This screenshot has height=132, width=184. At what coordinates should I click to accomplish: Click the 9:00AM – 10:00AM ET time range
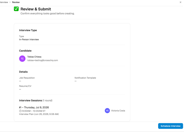[x=34, y=111]
